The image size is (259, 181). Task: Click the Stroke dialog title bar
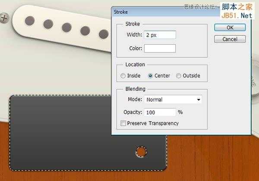(165, 12)
